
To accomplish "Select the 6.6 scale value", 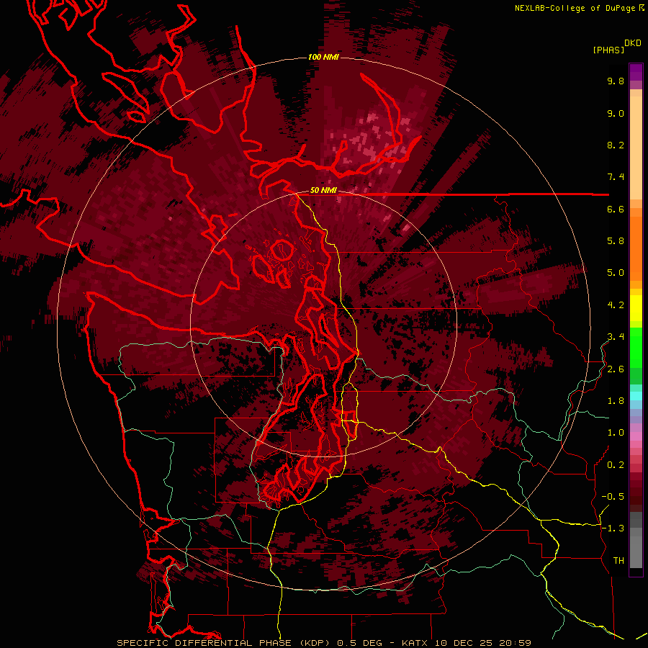I will 616,209.
